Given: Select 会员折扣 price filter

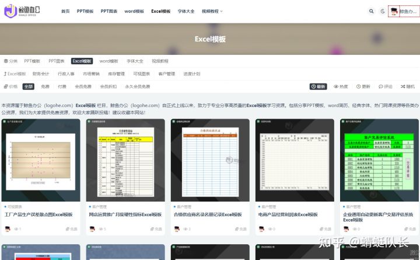Looking at the screenshot, I should [108, 86].
